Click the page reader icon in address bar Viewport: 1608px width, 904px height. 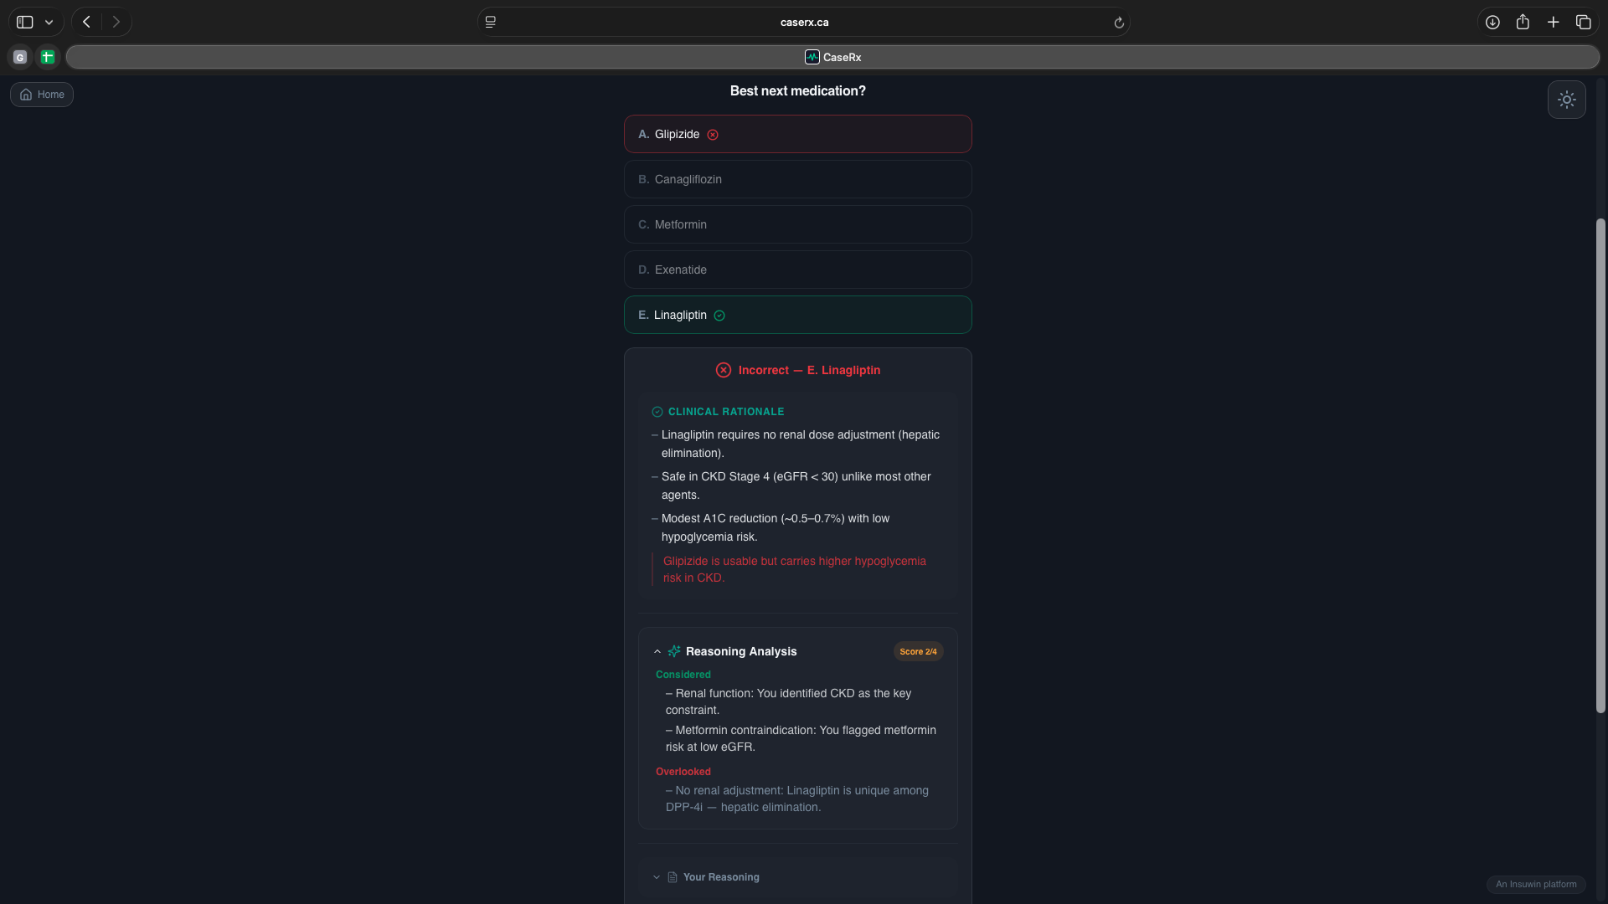pos(491,22)
